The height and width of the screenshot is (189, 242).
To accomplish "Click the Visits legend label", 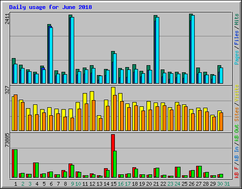I will (237, 93).
